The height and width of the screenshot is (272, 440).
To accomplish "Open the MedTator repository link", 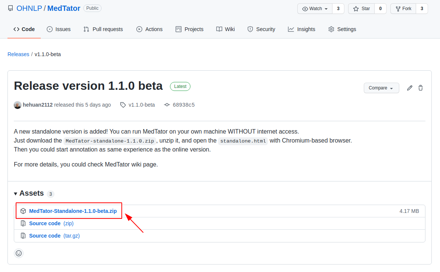I will click(64, 9).
